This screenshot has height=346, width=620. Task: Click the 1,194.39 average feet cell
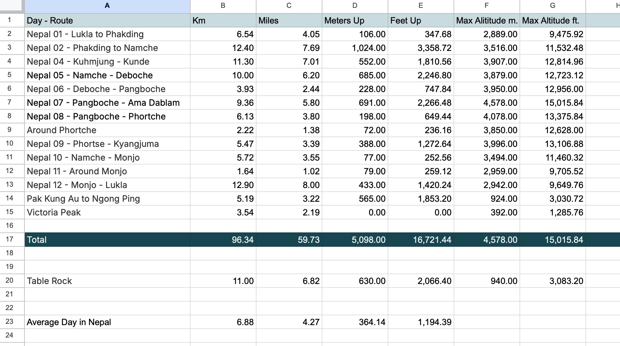tap(420, 322)
